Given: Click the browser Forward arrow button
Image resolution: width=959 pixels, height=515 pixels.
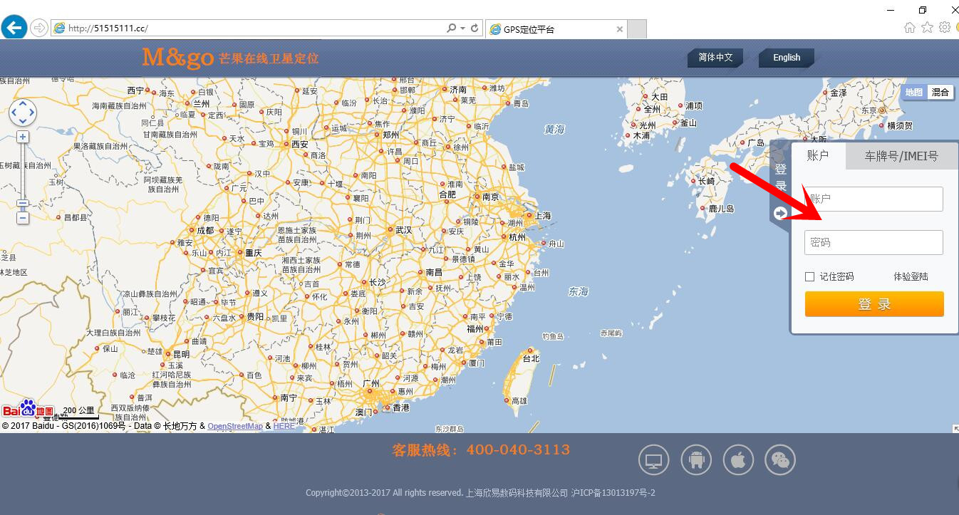Looking at the screenshot, I should click(39, 28).
